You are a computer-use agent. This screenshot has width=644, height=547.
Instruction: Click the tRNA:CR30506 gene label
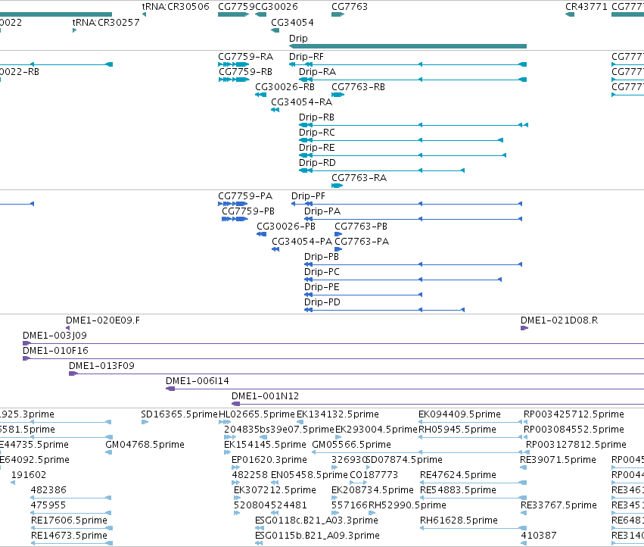[x=176, y=7]
